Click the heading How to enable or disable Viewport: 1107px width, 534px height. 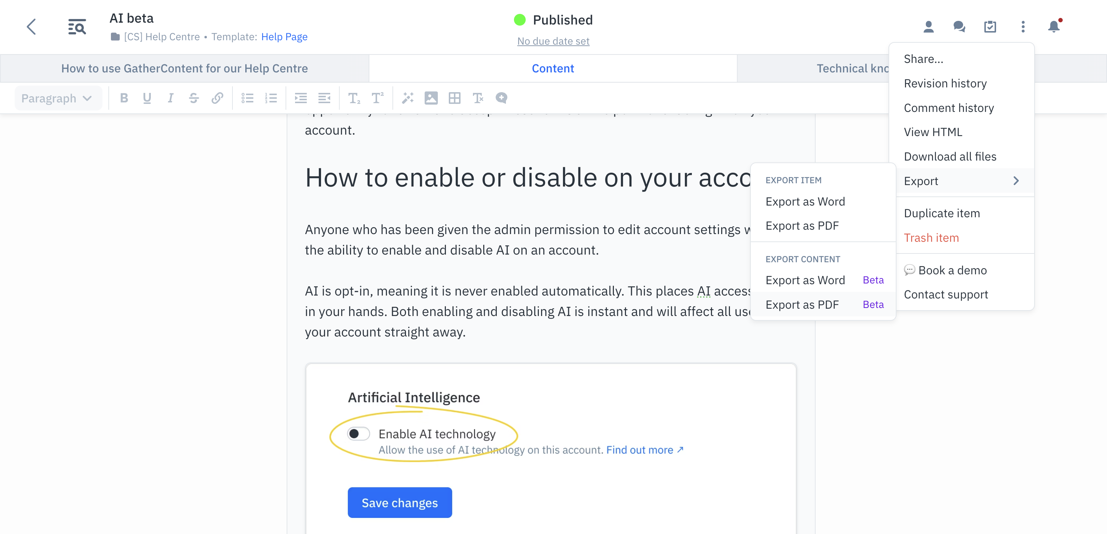coord(528,177)
